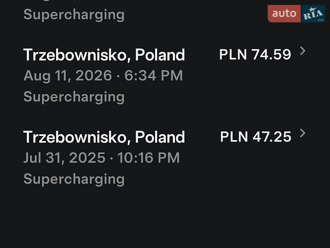
Task: Open the PLN 74.59 charge details chevron
Action: click(303, 51)
